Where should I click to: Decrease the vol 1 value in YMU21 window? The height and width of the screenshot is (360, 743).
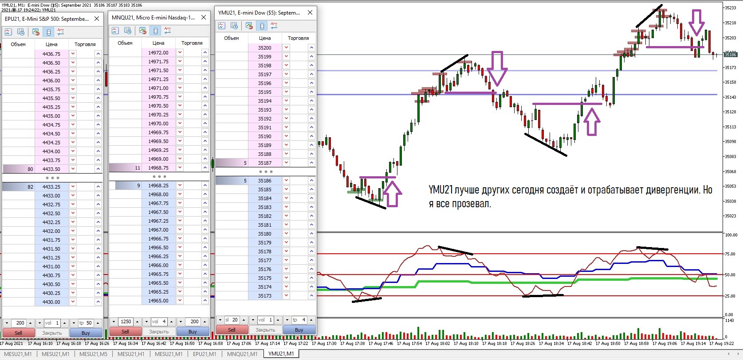coord(253,320)
